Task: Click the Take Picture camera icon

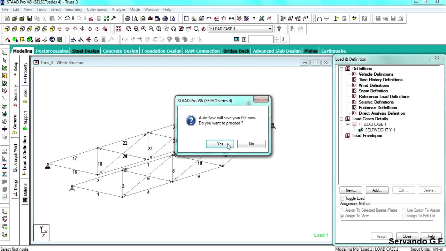Action: [x=150, y=18]
